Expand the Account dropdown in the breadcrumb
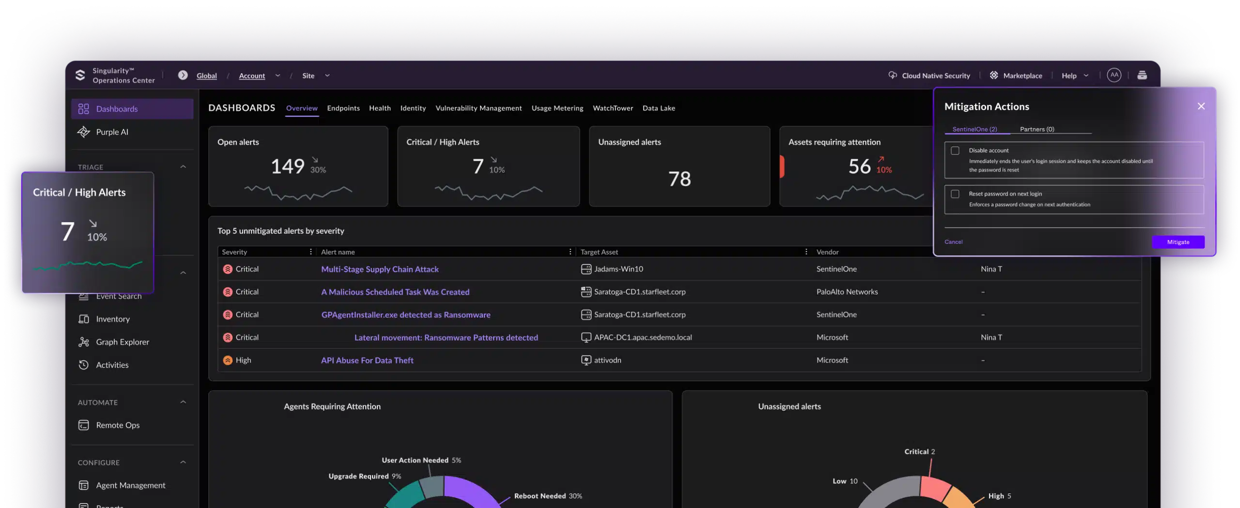The height and width of the screenshot is (508, 1240). [x=278, y=75]
